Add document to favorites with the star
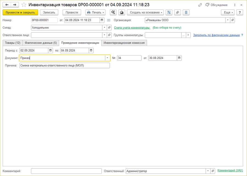Viewport: 247px width, 176px height. tap(24, 5)
